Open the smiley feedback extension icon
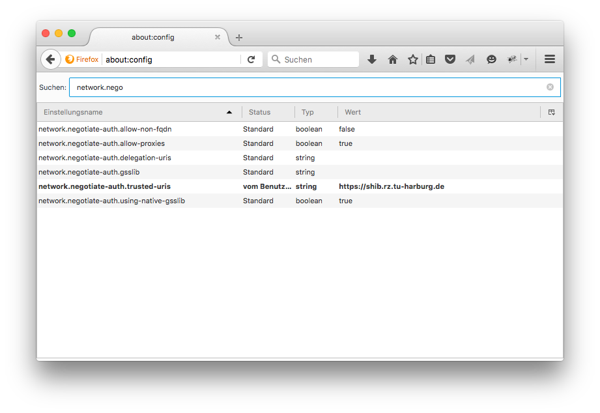 (x=491, y=59)
